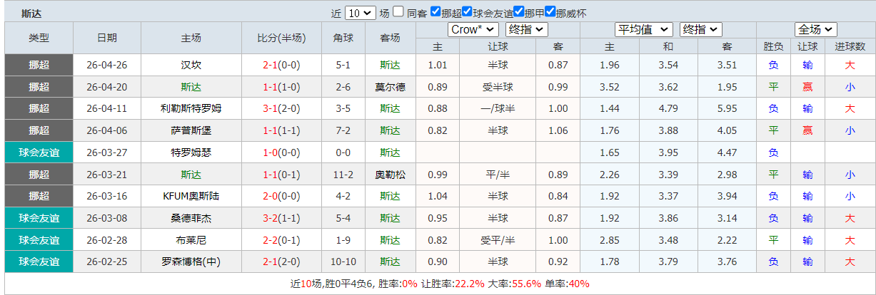Open the Crow* bookmaker dropdown
This screenshot has height=295, width=876.
pos(474,30)
